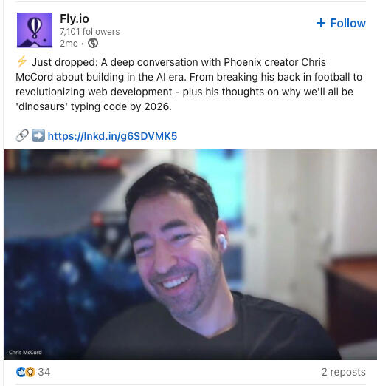This screenshot has width=377, height=386.
Task: Open the video thumbnail of the interview
Action: coord(190,254)
